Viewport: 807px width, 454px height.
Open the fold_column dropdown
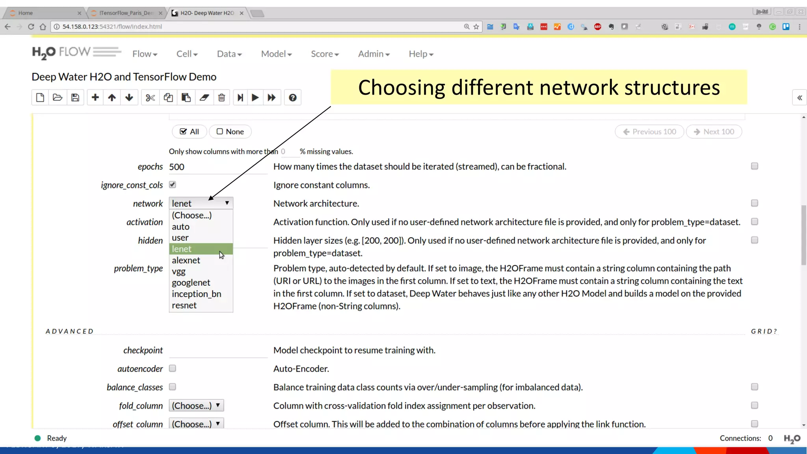pos(196,406)
